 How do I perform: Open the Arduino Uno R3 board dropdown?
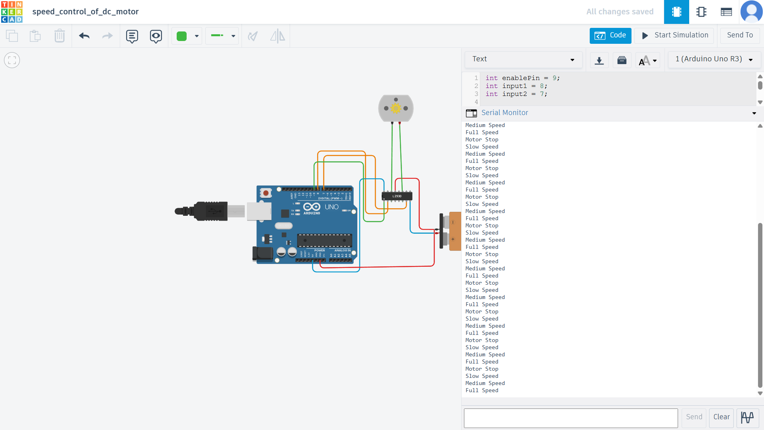[714, 59]
